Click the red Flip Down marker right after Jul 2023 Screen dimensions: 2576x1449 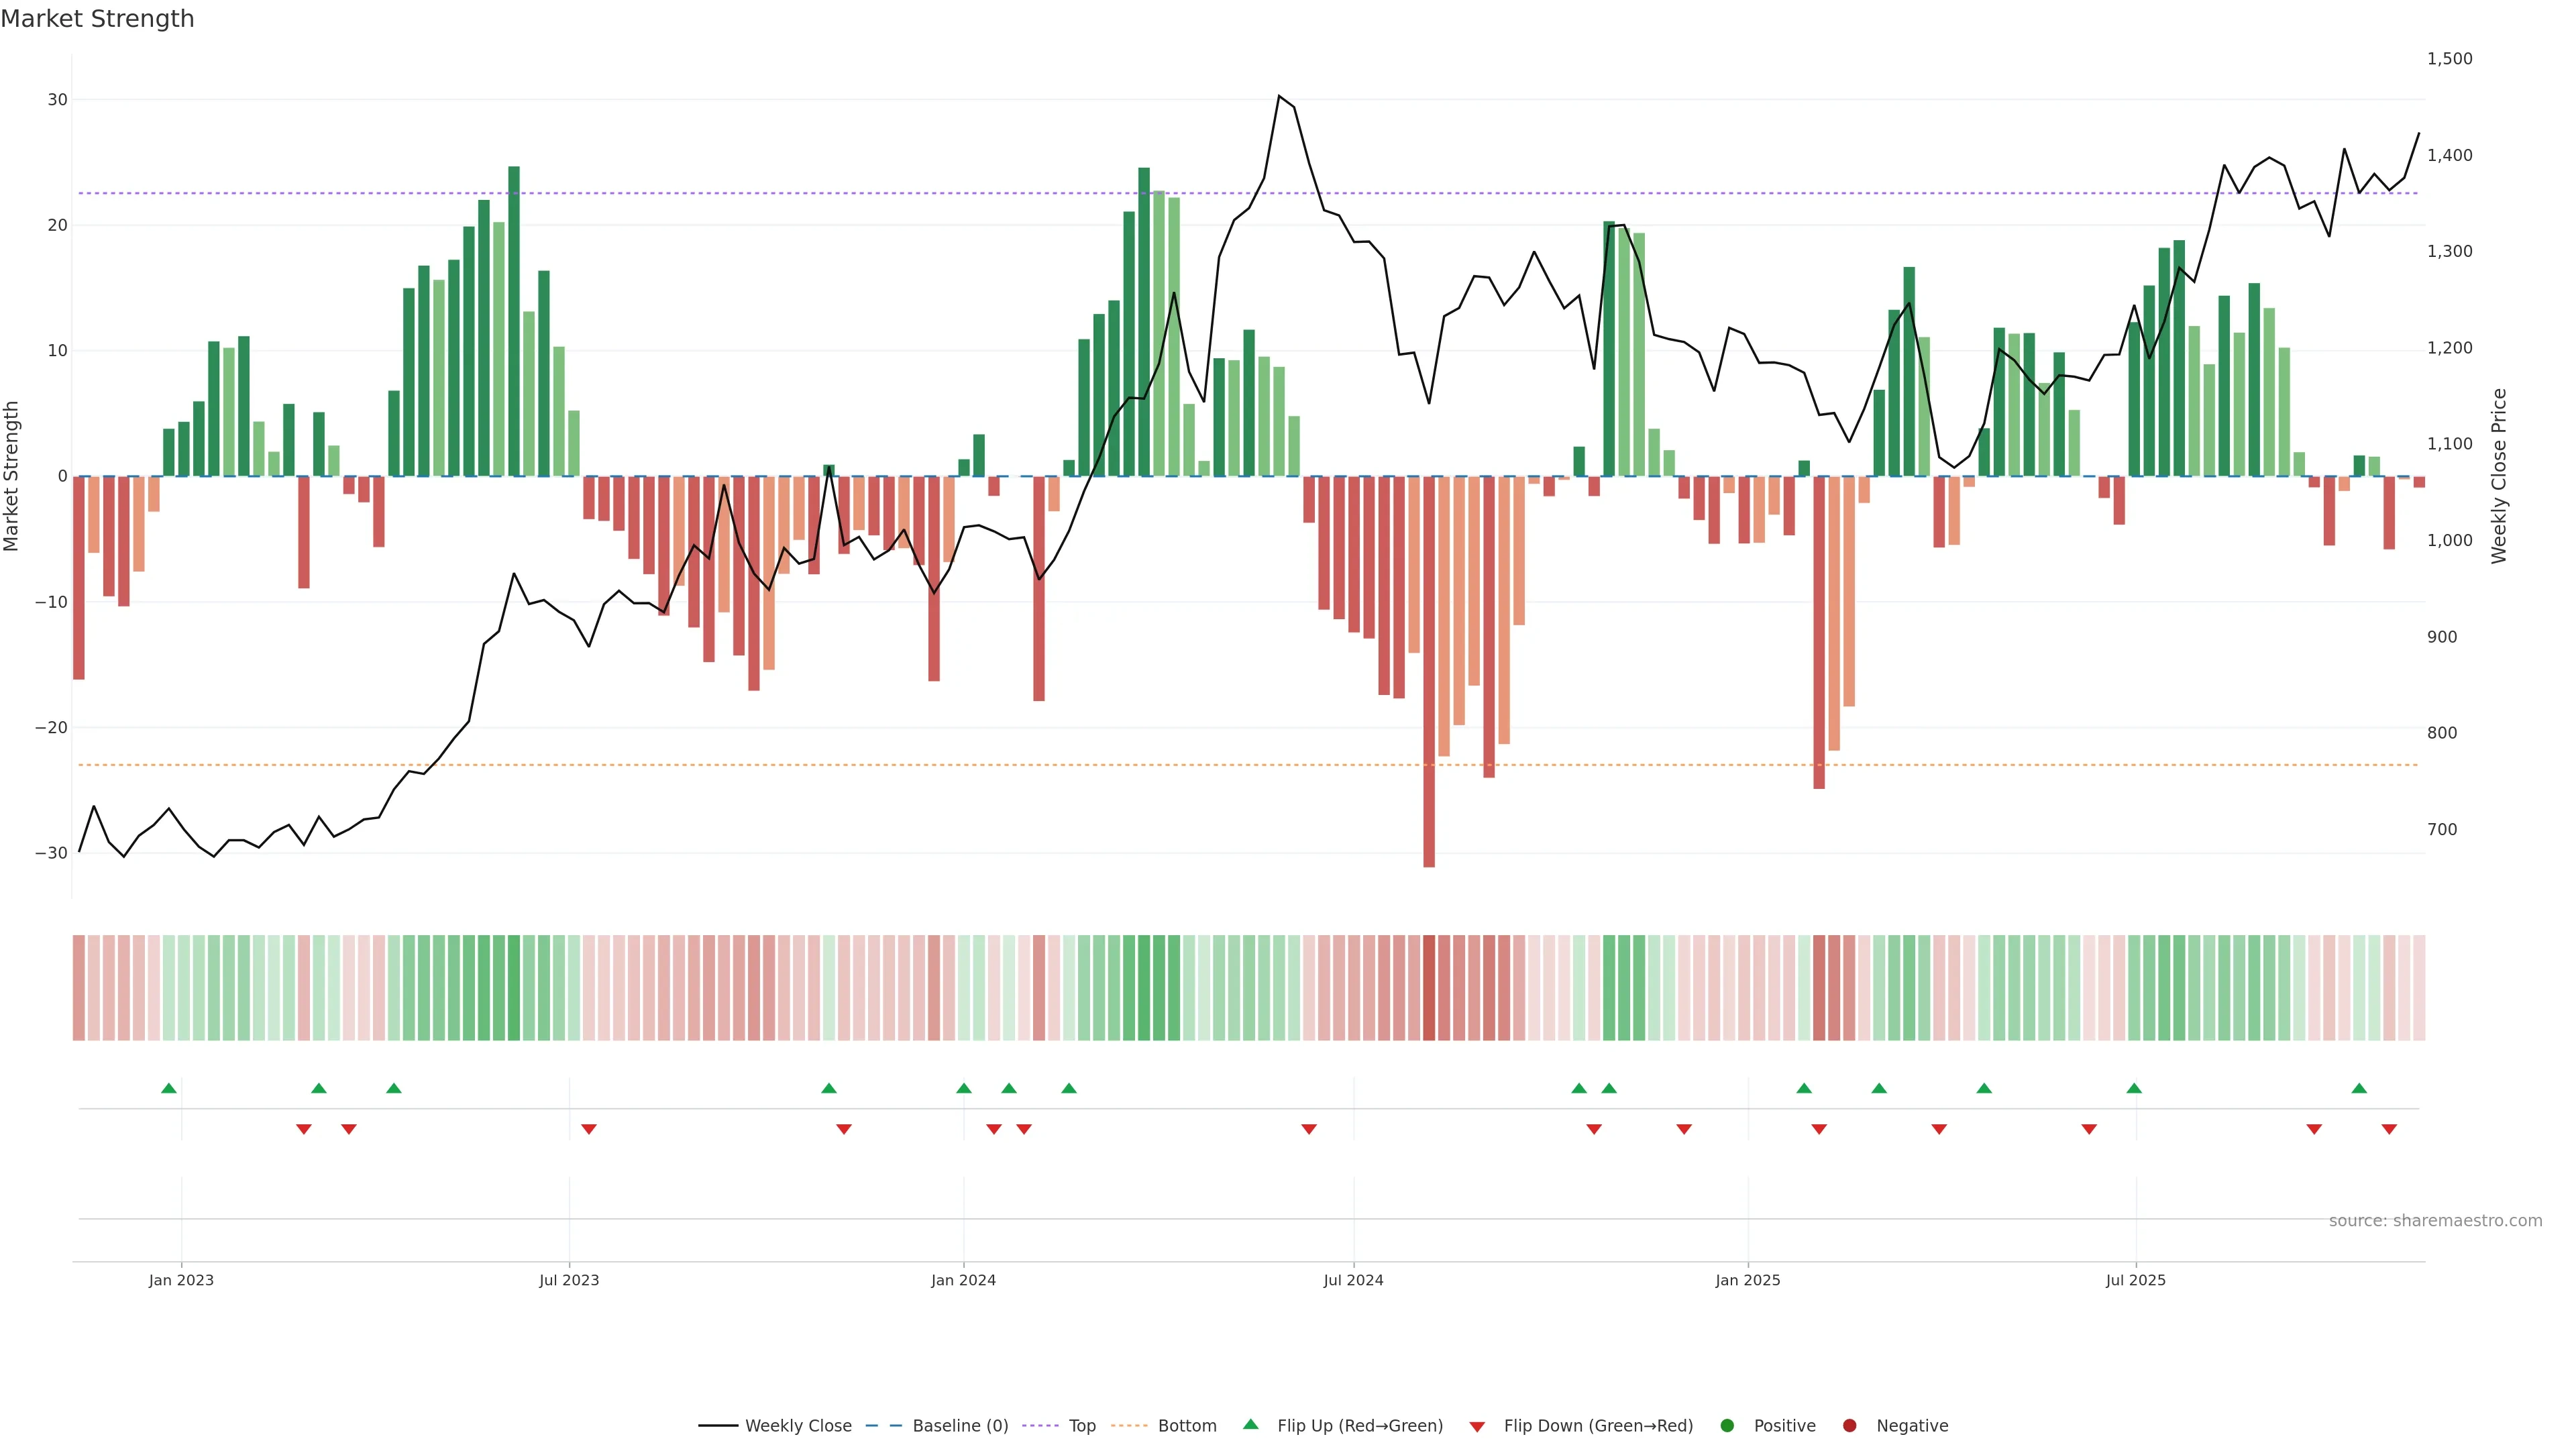(589, 1129)
